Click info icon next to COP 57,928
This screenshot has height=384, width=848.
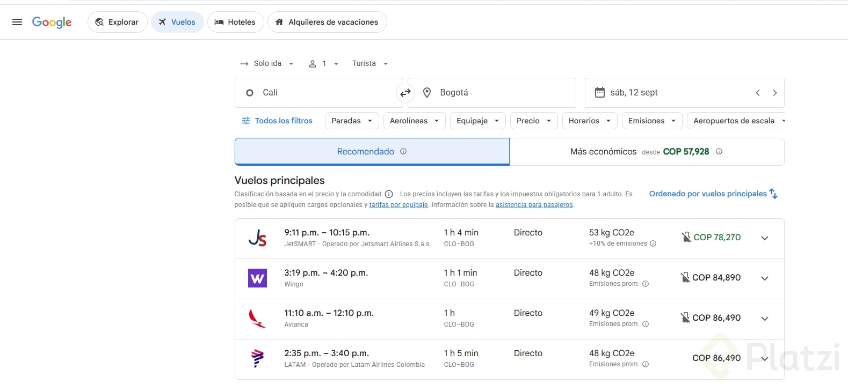(719, 151)
